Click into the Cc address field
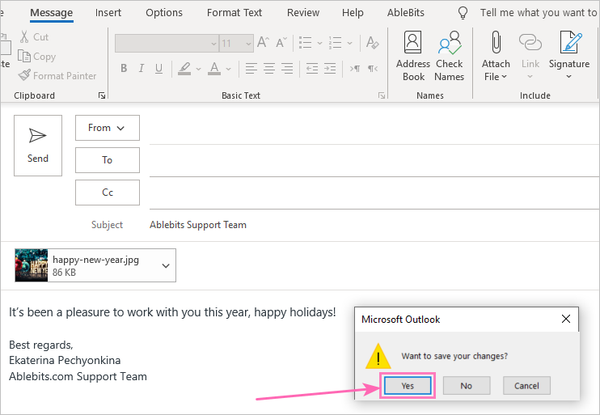 374,193
